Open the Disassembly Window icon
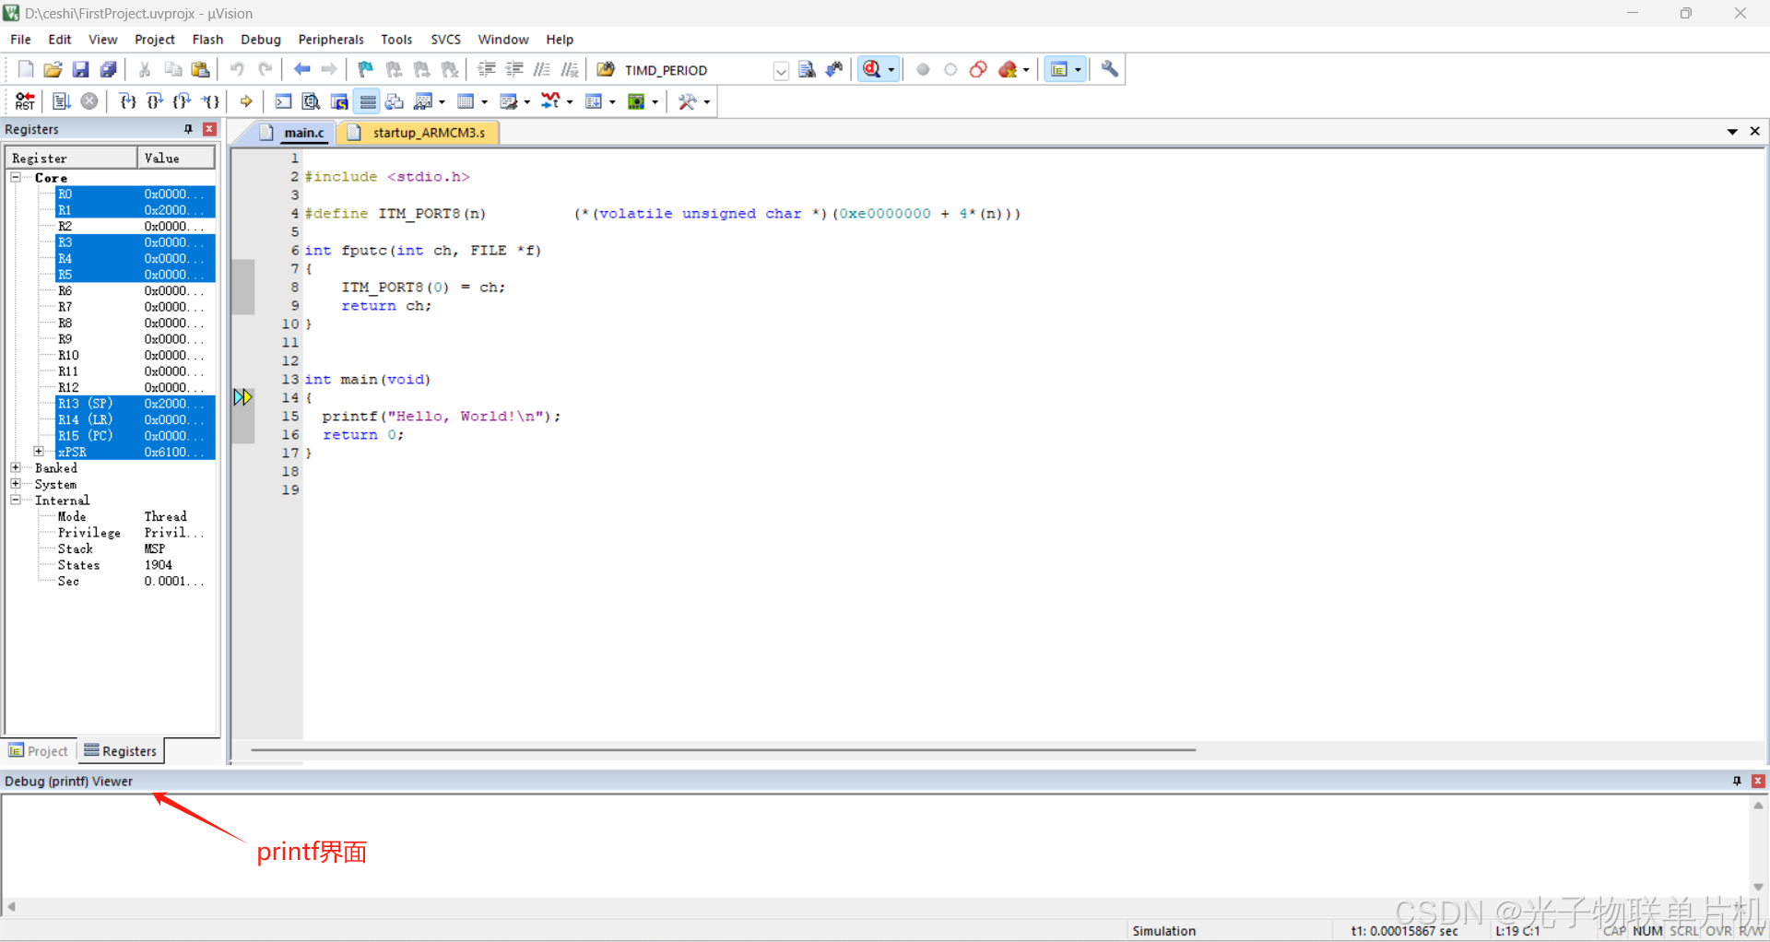Image resolution: width=1770 pixels, height=942 pixels. (x=311, y=101)
